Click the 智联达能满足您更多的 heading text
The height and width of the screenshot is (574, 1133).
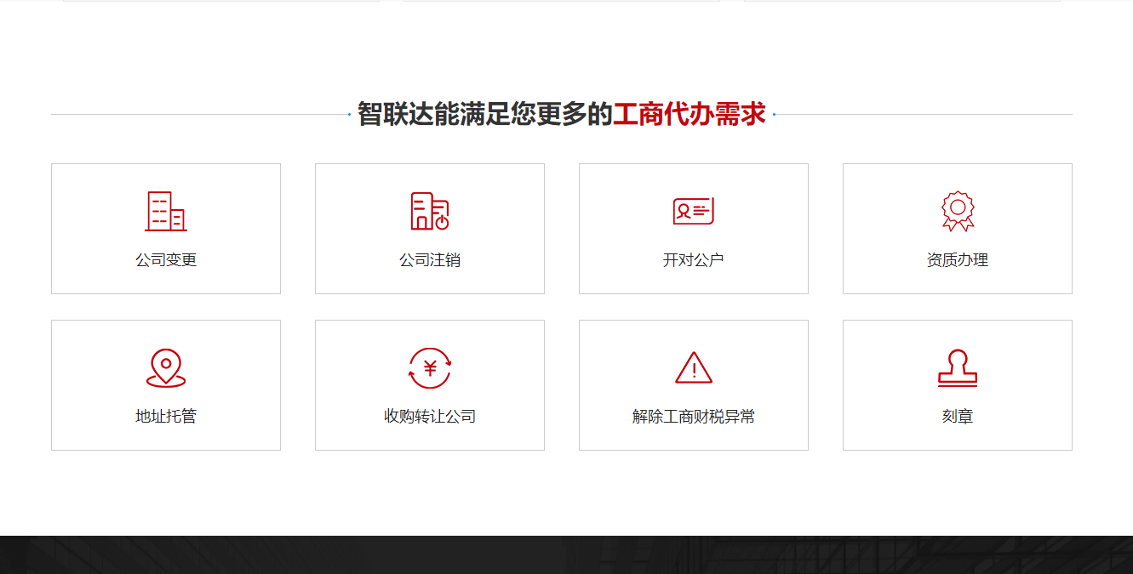pos(485,114)
